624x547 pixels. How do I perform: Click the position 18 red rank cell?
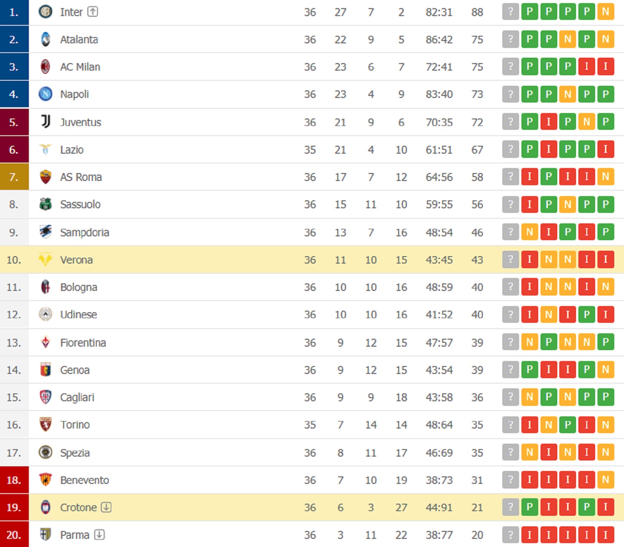[x=14, y=480]
